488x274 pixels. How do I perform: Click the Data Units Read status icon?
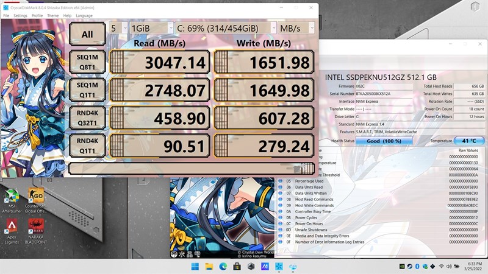281,187
